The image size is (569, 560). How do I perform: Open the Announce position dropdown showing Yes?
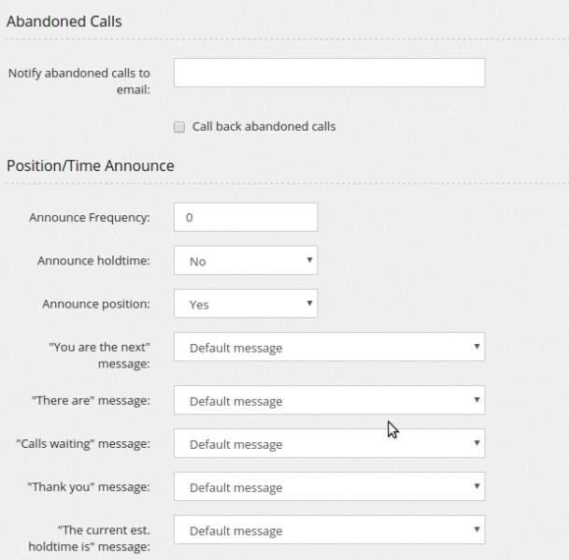point(246,304)
